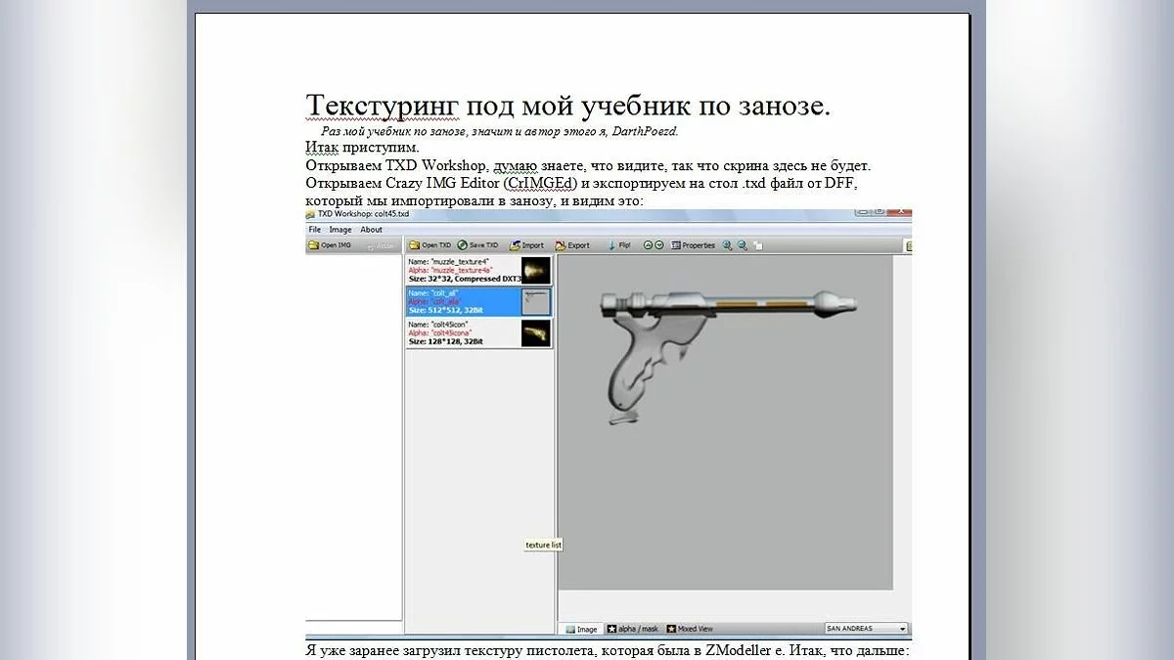Open the About menu
1174x660 pixels.
371,230
